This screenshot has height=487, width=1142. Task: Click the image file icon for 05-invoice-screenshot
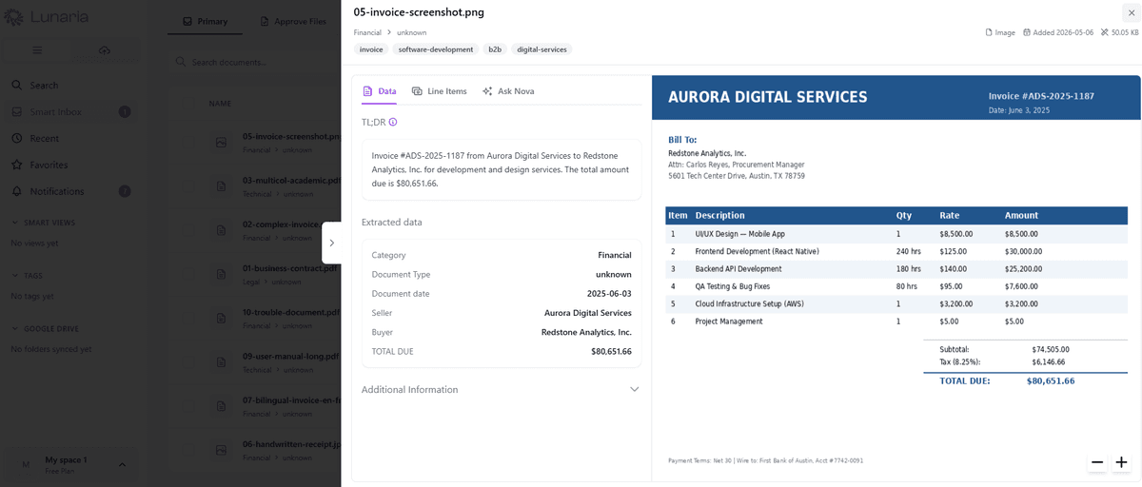[x=221, y=143]
